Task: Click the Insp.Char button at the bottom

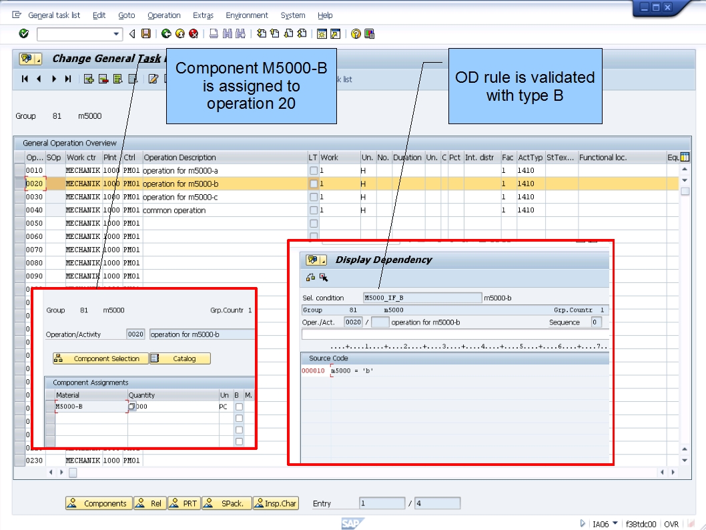Action: (x=276, y=503)
